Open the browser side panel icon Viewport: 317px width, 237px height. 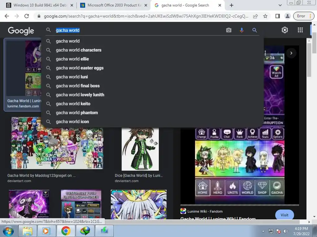tap(278, 16)
